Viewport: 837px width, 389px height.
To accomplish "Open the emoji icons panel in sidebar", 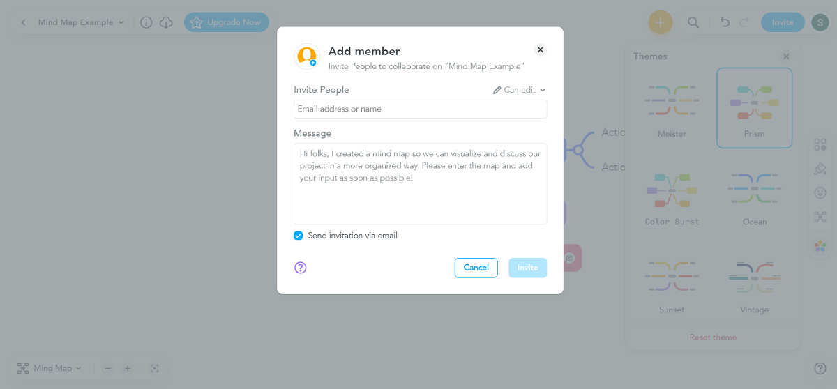I will [820, 192].
